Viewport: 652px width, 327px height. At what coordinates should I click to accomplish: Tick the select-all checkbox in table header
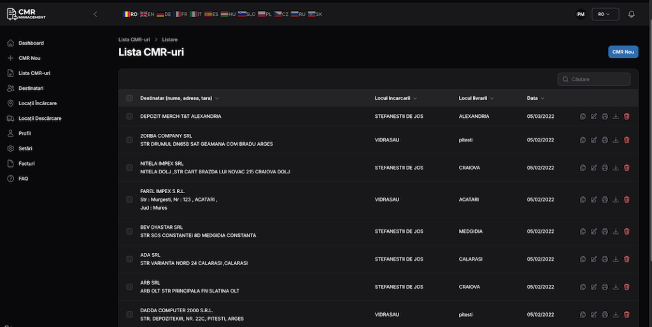pos(129,98)
